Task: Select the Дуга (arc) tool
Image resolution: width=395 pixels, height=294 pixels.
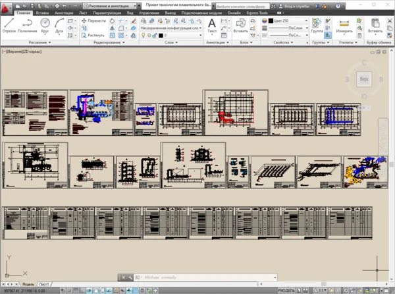Action: point(59,25)
